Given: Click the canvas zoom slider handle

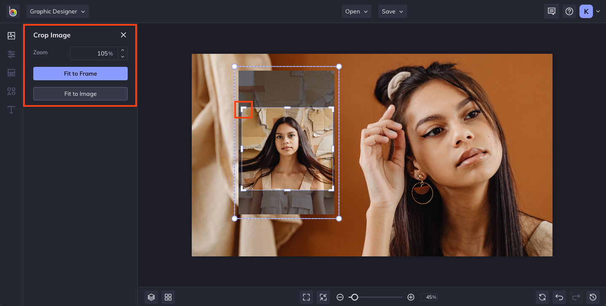Looking at the screenshot, I should (x=355, y=297).
